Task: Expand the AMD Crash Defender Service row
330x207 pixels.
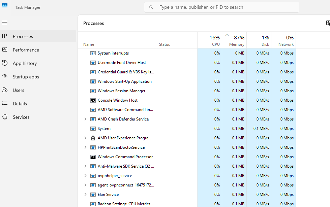Action: pyautogui.click(x=85, y=119)
